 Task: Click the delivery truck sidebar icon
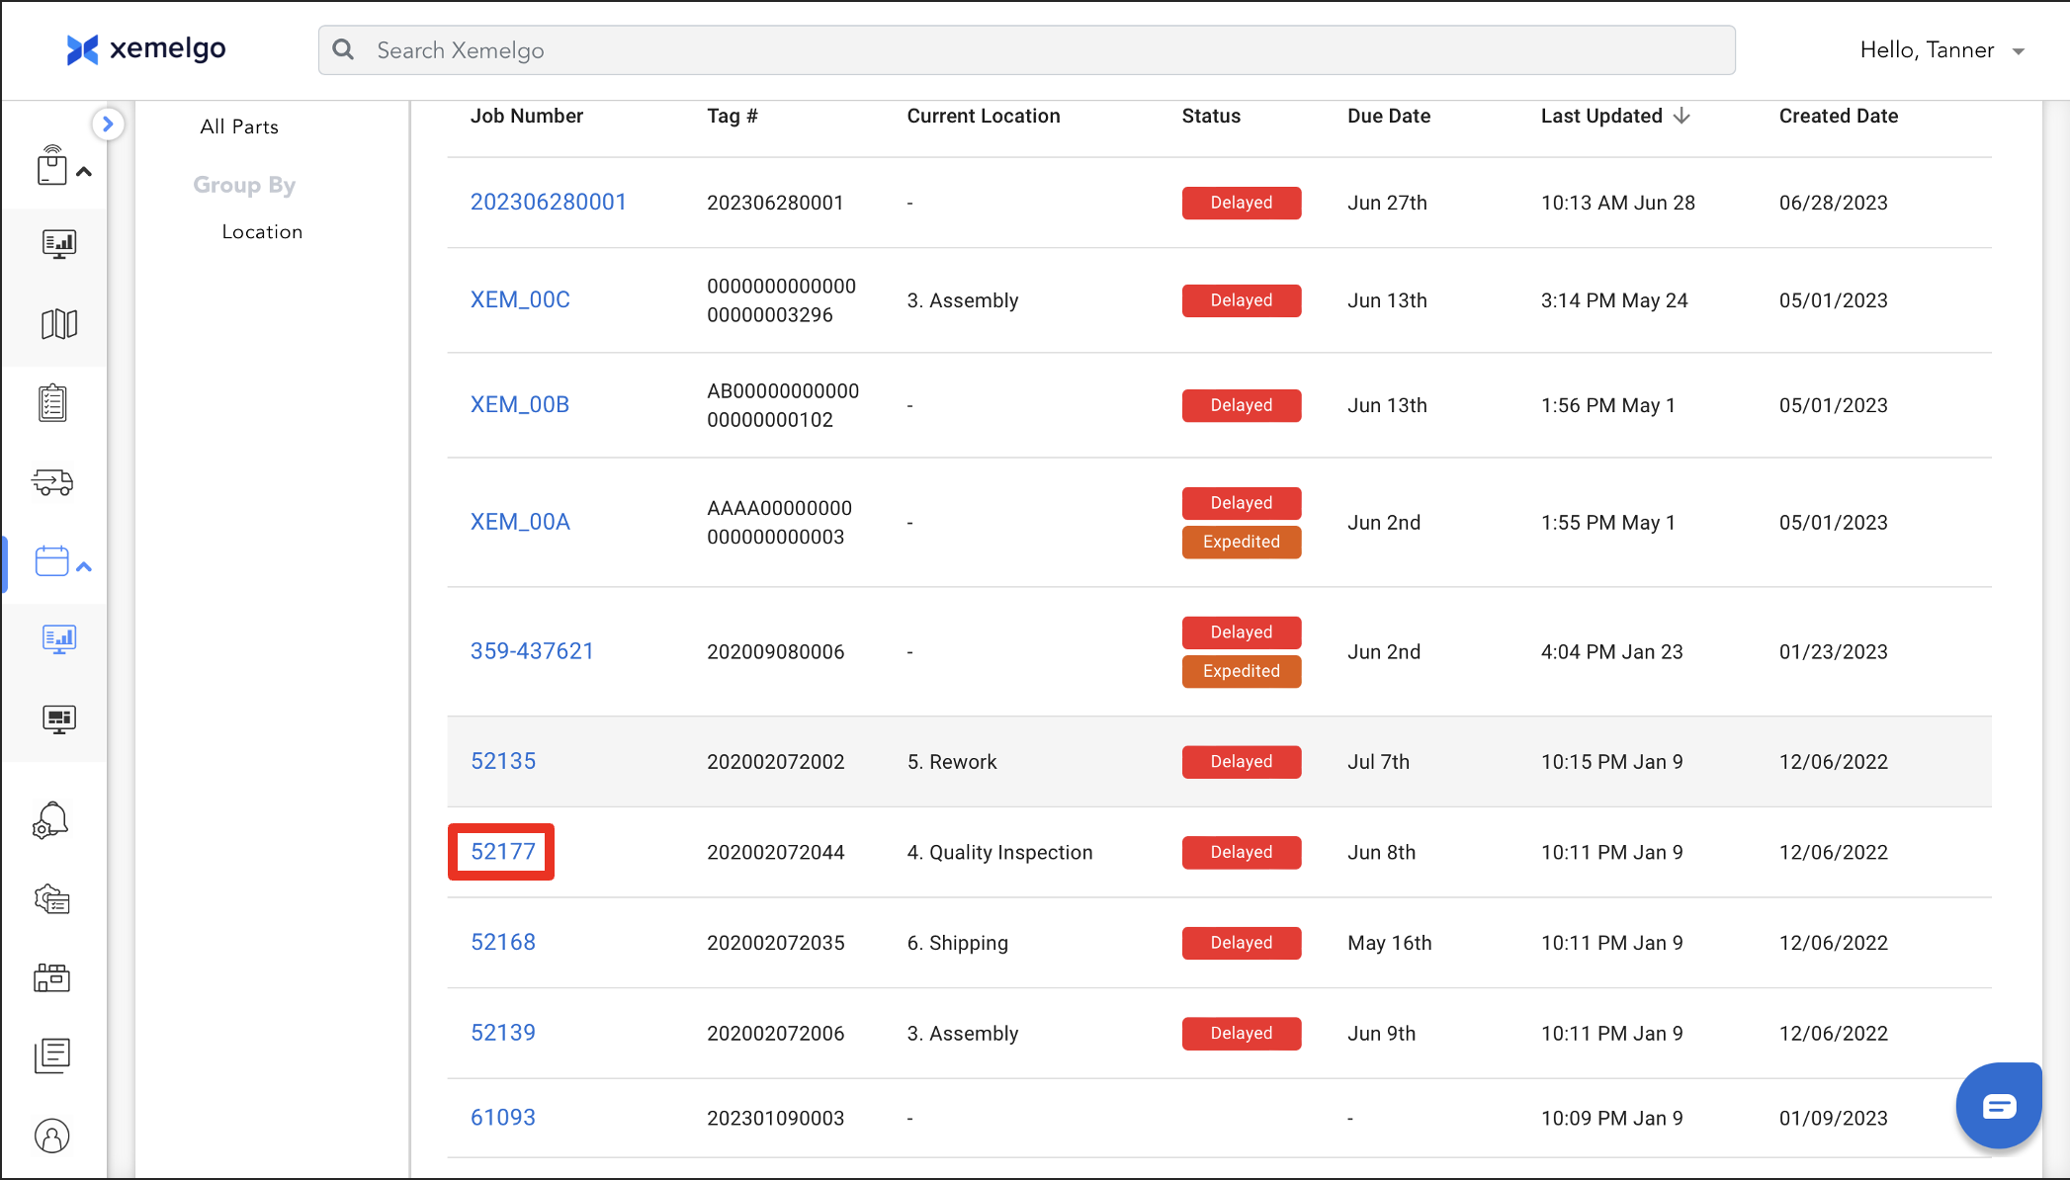[52, 482]
